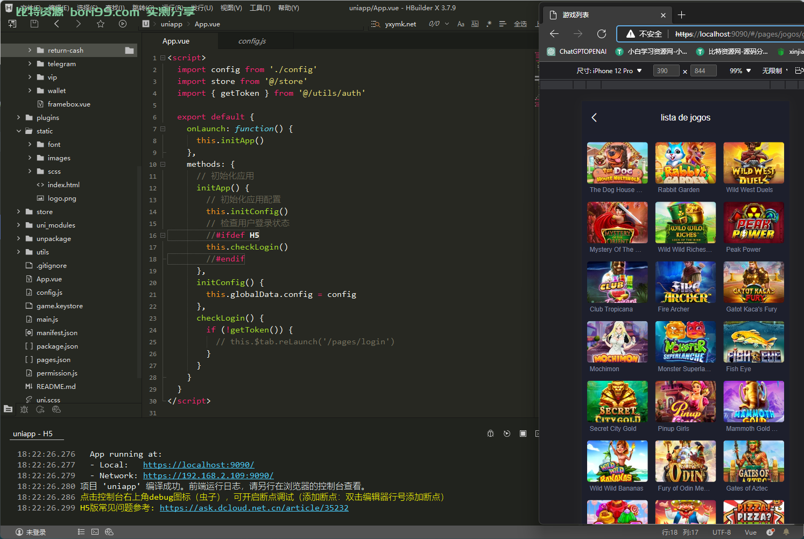
Task: Click the star bookmark icon in HBuilder toolbar
Action: [101, 24]
